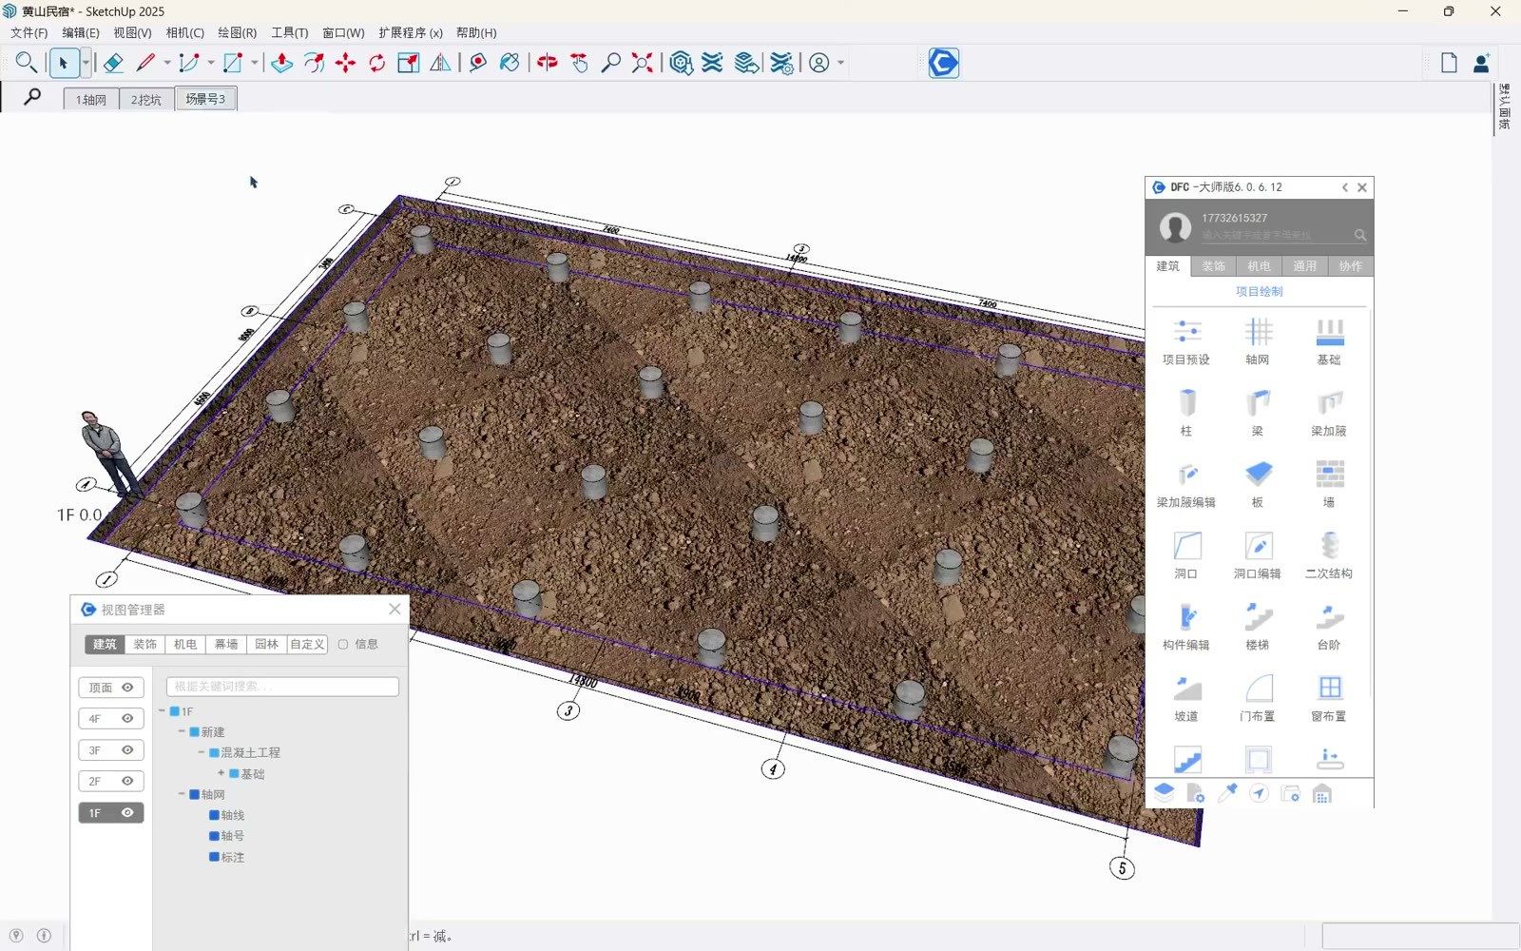Choose the Rotate tool in the toolbar
This screenshot has width=1521, height=951.
click(x=377, y=63)
